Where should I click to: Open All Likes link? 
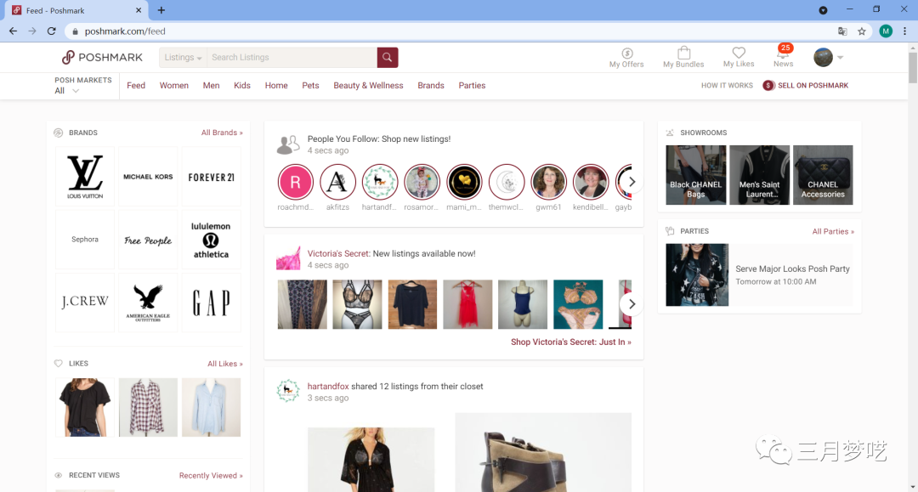pos(224,364)
